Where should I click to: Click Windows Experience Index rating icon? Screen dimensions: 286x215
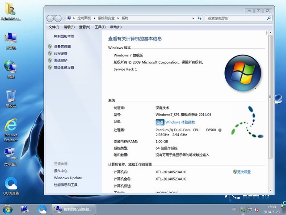(x=160, y=122)
